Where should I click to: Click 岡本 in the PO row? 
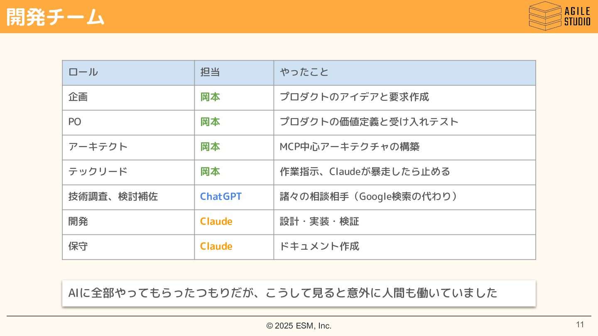click(x=210, y=122)
